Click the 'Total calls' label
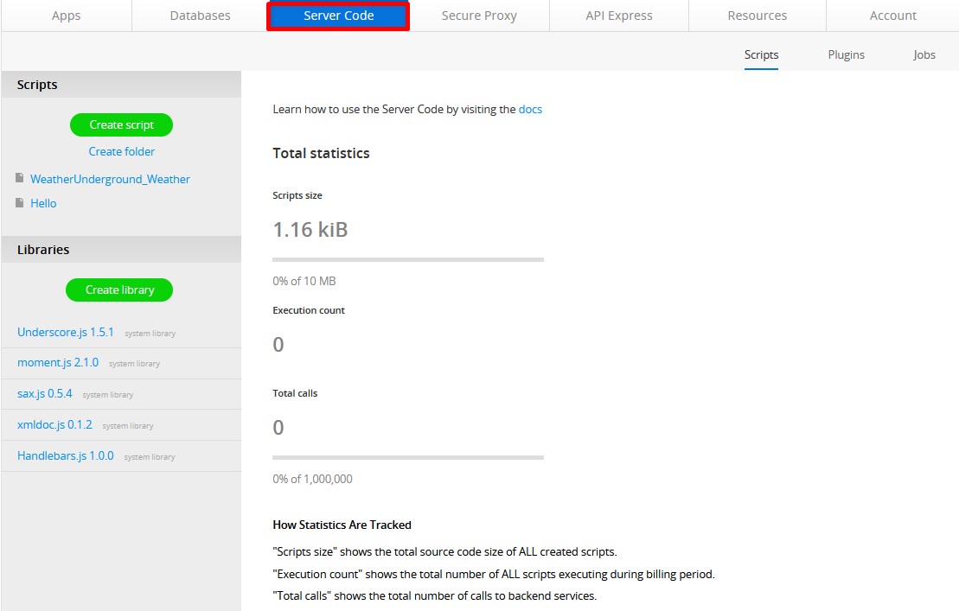Viewport: 959px width, 611px height. click(x=295, y=393)
